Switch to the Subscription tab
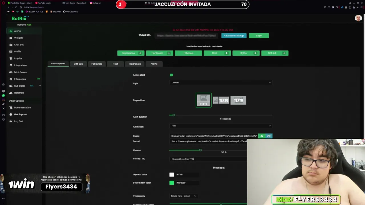 (58, 63)
